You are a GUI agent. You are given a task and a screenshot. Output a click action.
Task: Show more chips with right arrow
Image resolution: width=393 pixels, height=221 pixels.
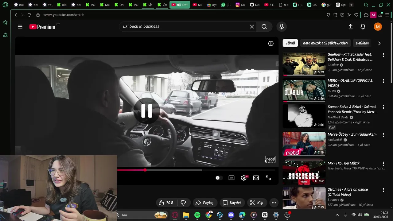point(379,43)
